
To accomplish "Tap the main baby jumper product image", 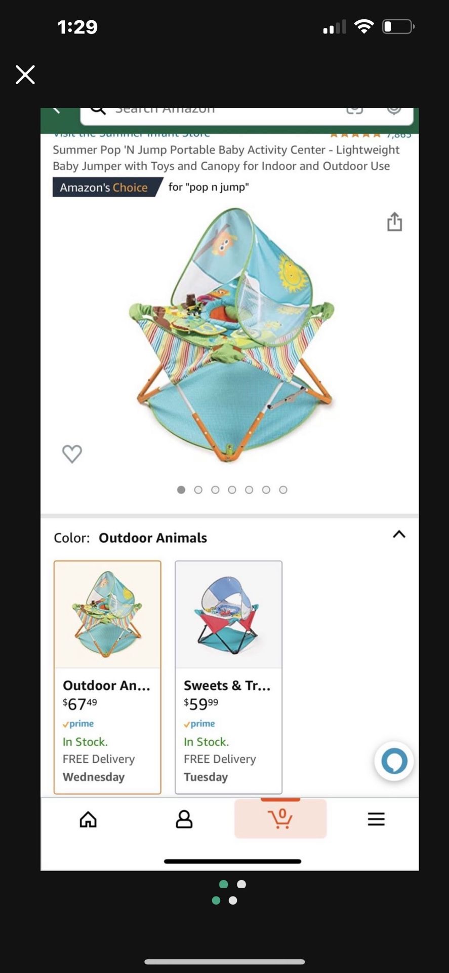I will [231, 334].
